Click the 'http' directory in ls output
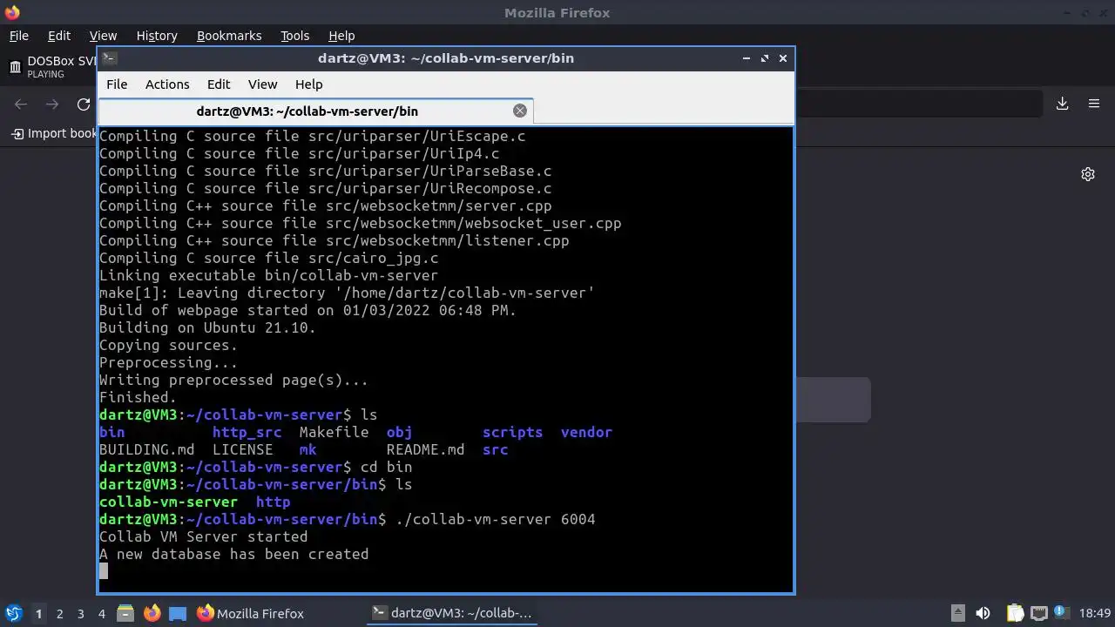 273,502
